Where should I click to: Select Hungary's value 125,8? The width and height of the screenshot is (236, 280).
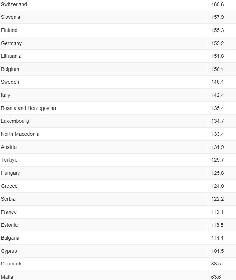coord(217,173)
